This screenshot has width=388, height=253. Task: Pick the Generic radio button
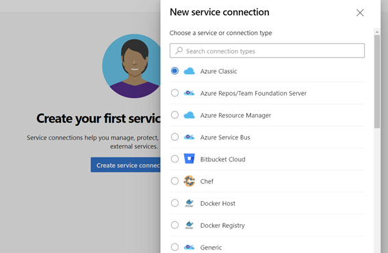pos(174,247)
